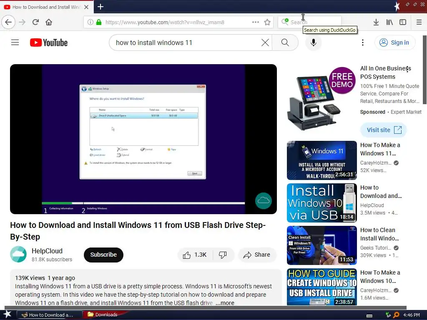The image size is (427, 320).
Task: Click the 139K views text
Action: [30, 278]
